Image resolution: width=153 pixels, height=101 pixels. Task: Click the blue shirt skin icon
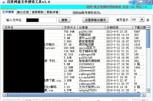click(x=134, y=2)
